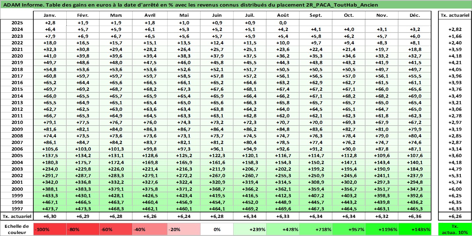Click the +347,3 cell for Déc. 2000
Screen dimensions: 472x236
click(x=415, y=189)
